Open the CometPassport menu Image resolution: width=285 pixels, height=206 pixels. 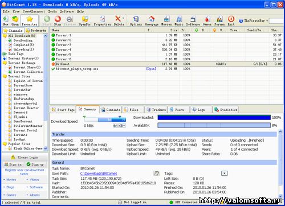34,11
